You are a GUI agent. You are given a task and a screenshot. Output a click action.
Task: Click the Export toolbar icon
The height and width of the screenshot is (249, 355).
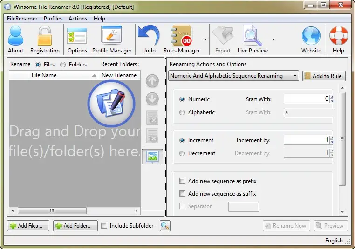coord(223,35)
